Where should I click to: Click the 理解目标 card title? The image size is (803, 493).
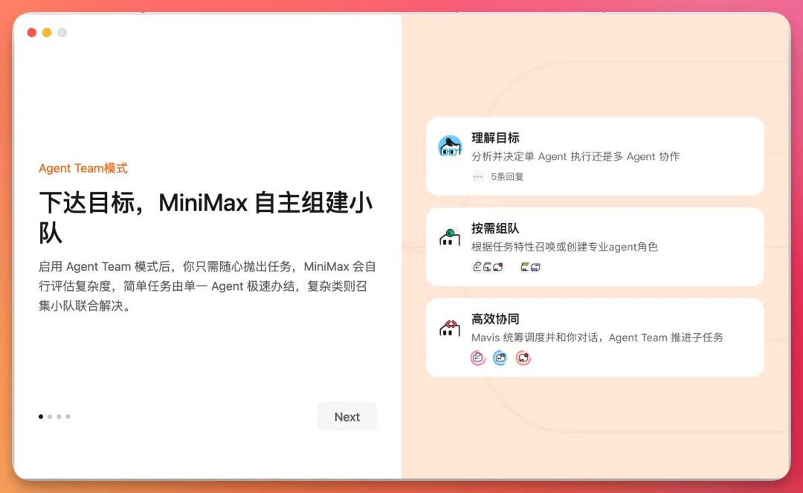(495, 138)
